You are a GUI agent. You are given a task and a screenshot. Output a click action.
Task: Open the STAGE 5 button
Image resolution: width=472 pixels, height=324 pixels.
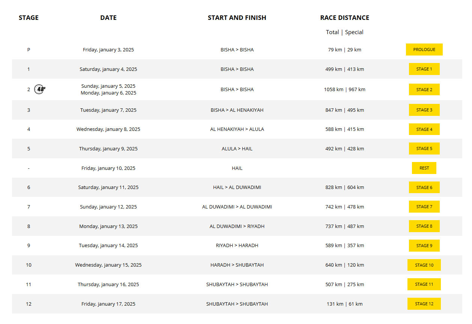coord(424,148)
